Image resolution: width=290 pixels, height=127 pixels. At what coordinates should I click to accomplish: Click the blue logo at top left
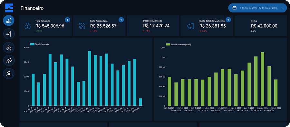click(x=9, y=8)
